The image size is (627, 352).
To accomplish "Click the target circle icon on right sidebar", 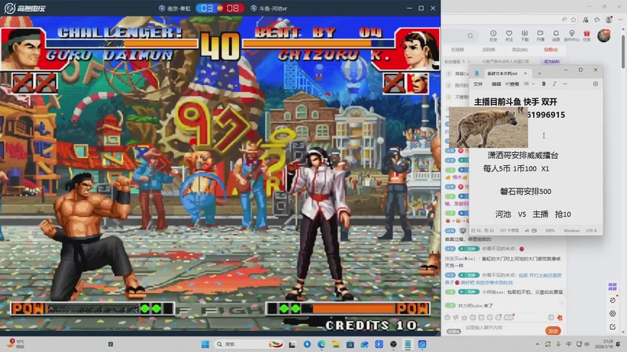I will point(612,314).
